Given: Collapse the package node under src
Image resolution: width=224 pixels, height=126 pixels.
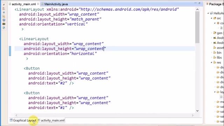Looking at the screenshot, I should pyautogui.click(x=215, y=23).
